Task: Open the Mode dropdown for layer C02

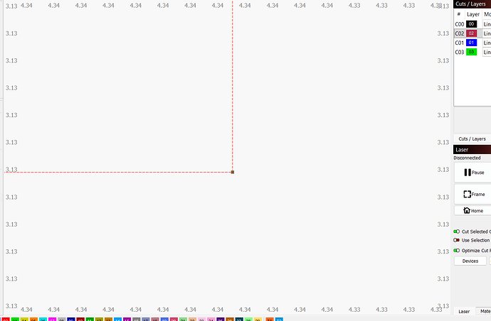Action: 487,33
